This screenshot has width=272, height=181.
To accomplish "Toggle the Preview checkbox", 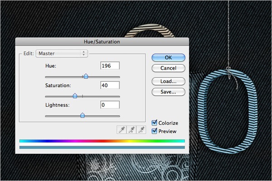I will click(x=154, y=131).
